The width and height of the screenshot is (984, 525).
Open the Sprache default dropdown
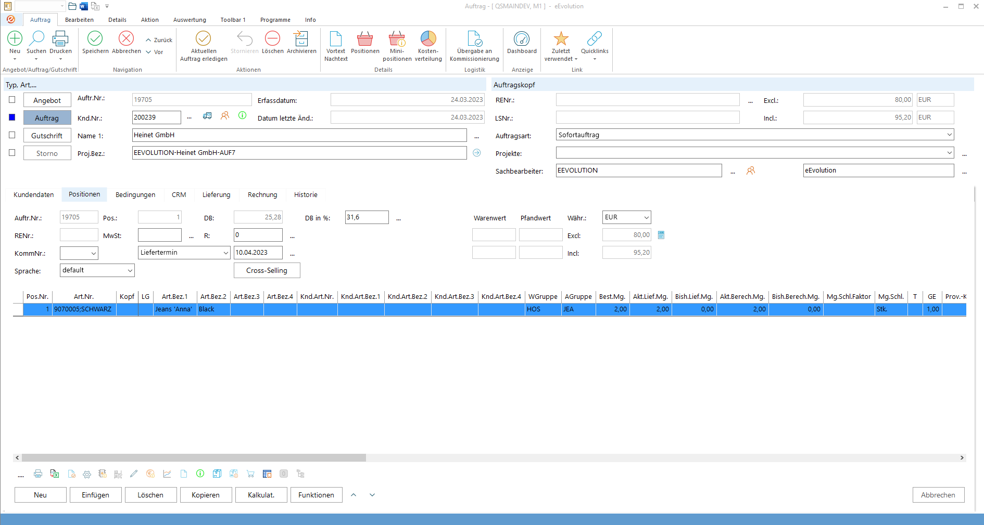coord(130,270)
